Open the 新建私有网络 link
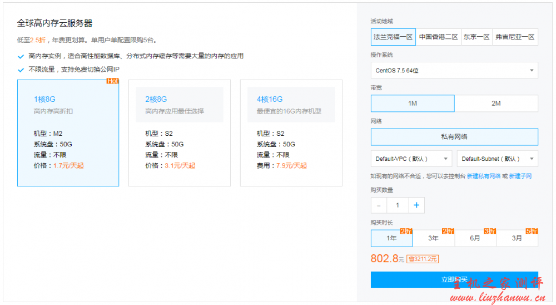Screen dimensions: 556x305 pyautogui.click(x=484, y=176)
